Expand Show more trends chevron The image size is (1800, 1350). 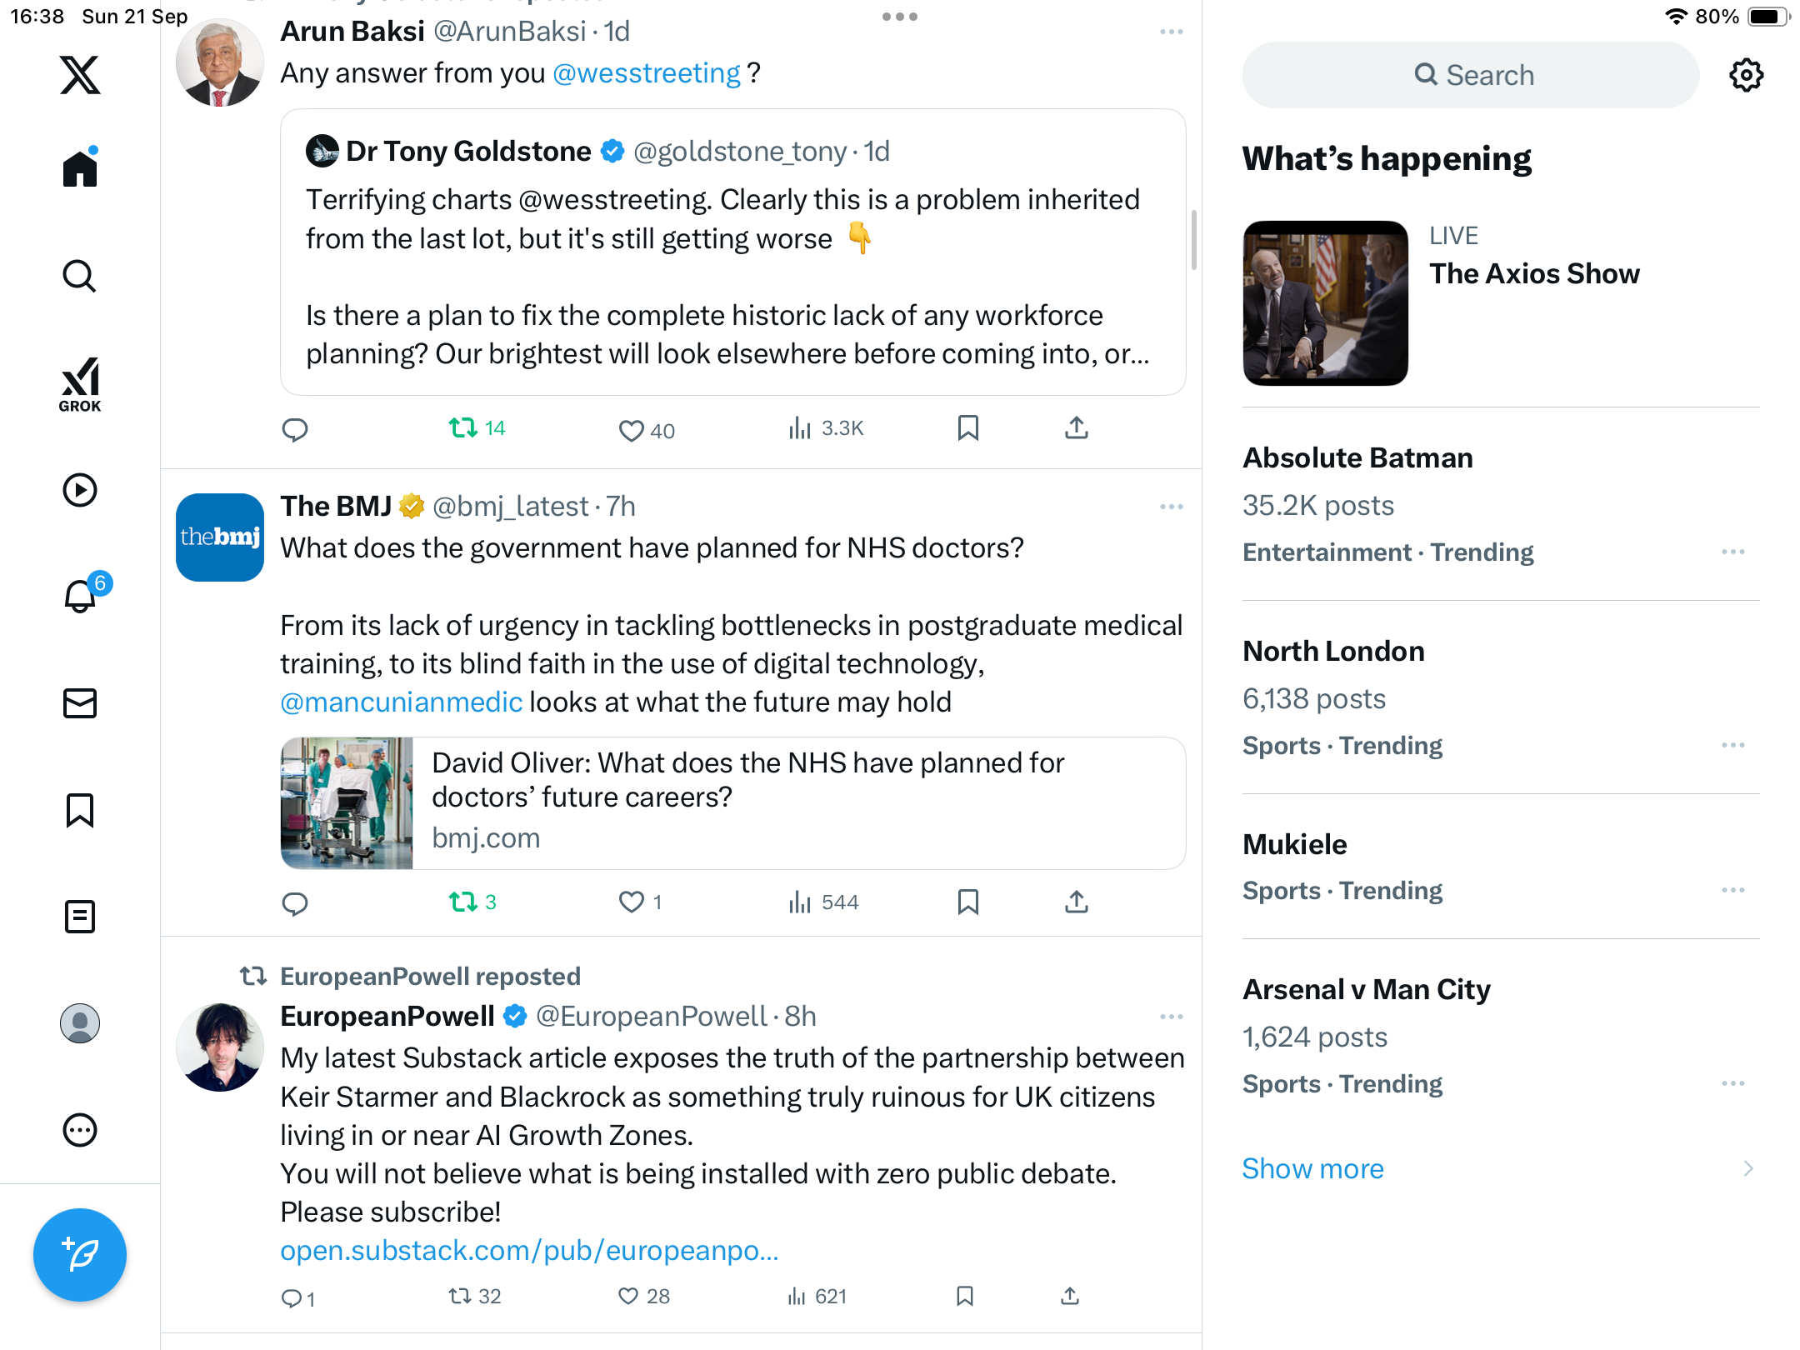coord(1747,1168)
